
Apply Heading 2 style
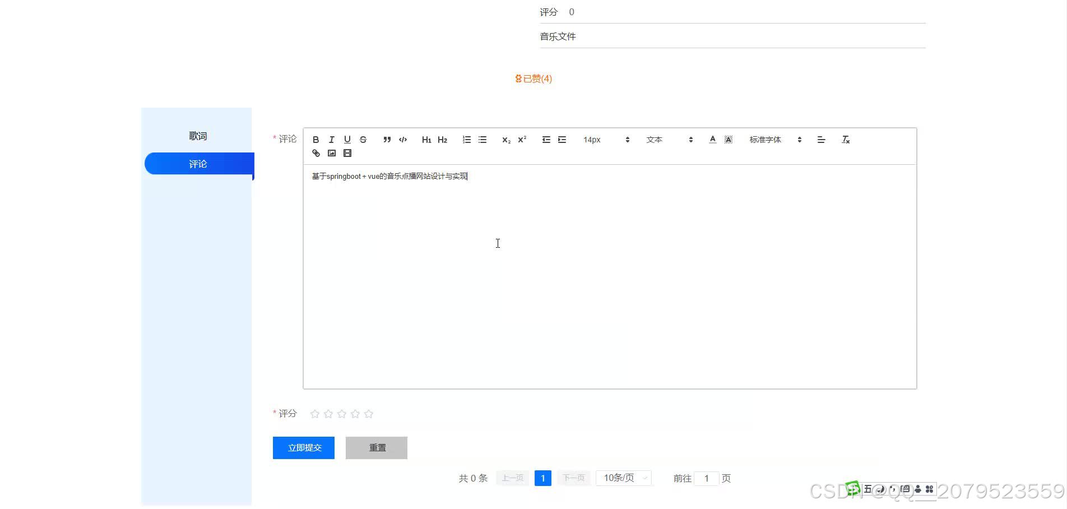tap(442, 140)
